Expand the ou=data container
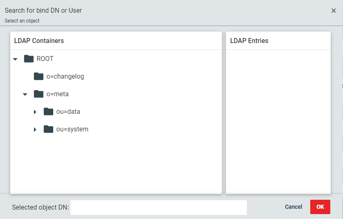The height and width of the screenshot is (219, 343). [x=35, y=112]
